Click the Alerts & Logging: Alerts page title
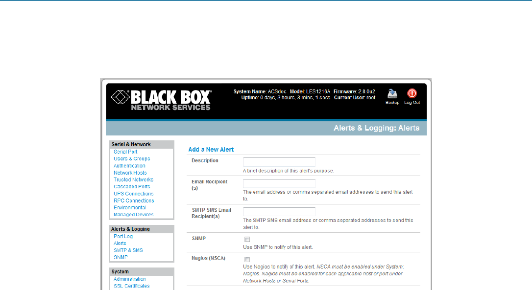Viewport: 532px width, 290px height. tap(376, 128)
